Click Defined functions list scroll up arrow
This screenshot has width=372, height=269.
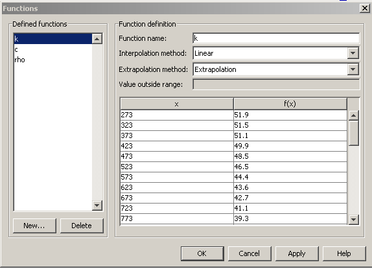(x=97, y=39)
